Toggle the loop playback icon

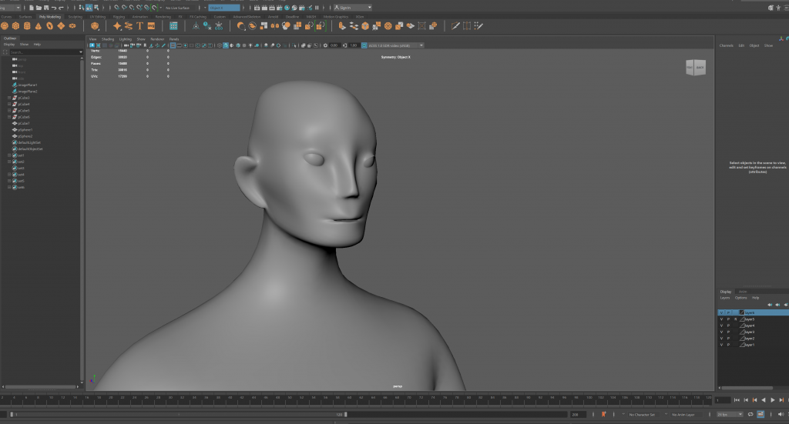click(x=750, y=414)
